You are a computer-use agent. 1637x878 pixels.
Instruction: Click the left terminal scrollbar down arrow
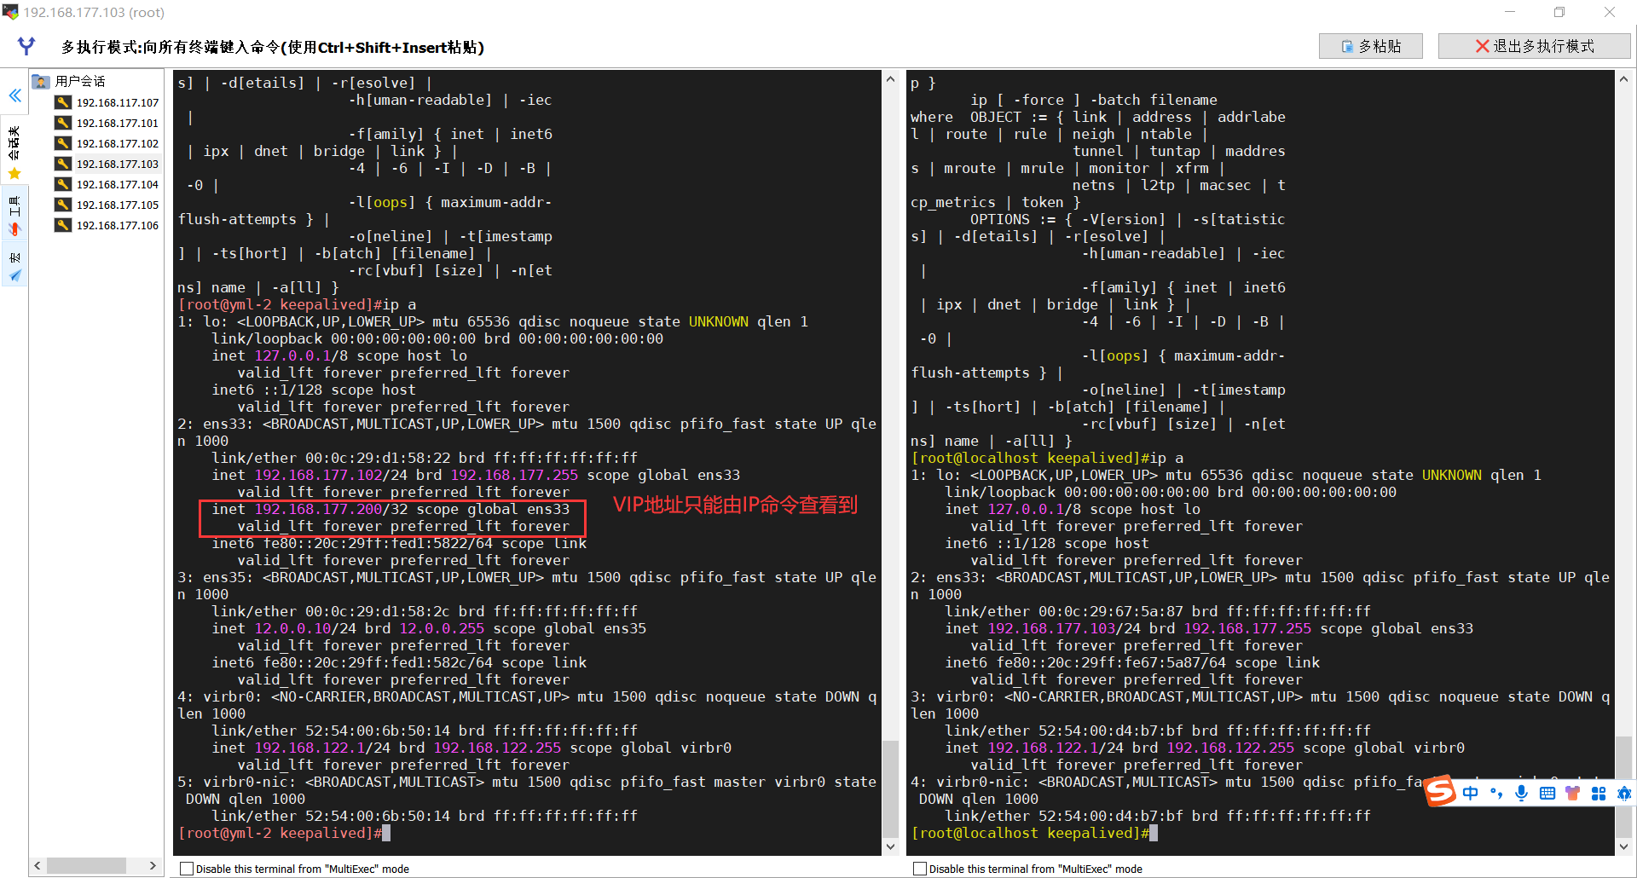pos(891,846)
